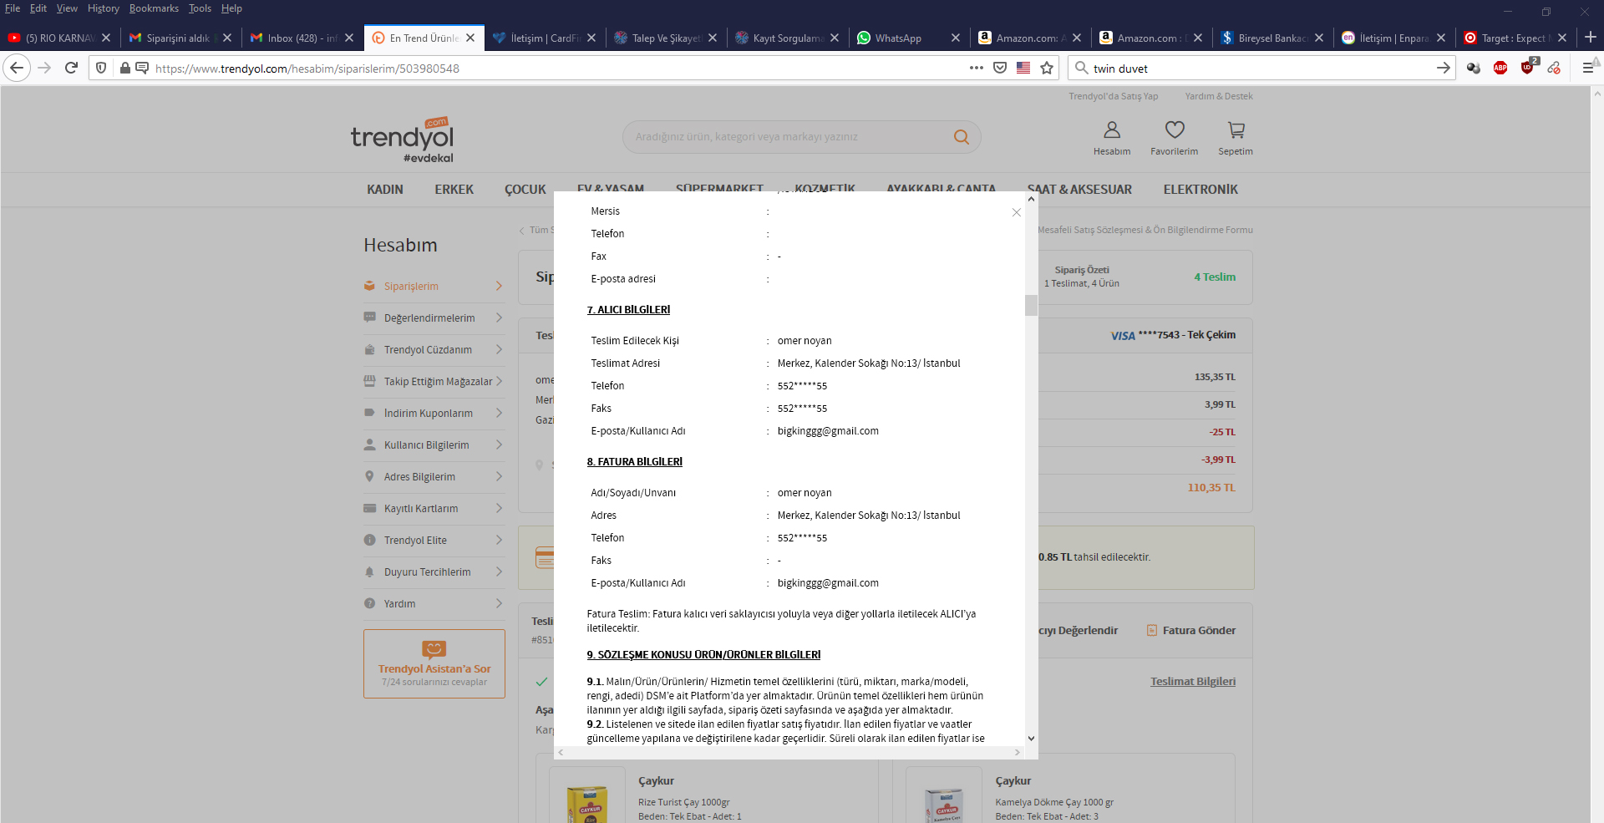Close the contract popup dialog
Viewport: 1604px width, 823px height.
point(1016,213)
